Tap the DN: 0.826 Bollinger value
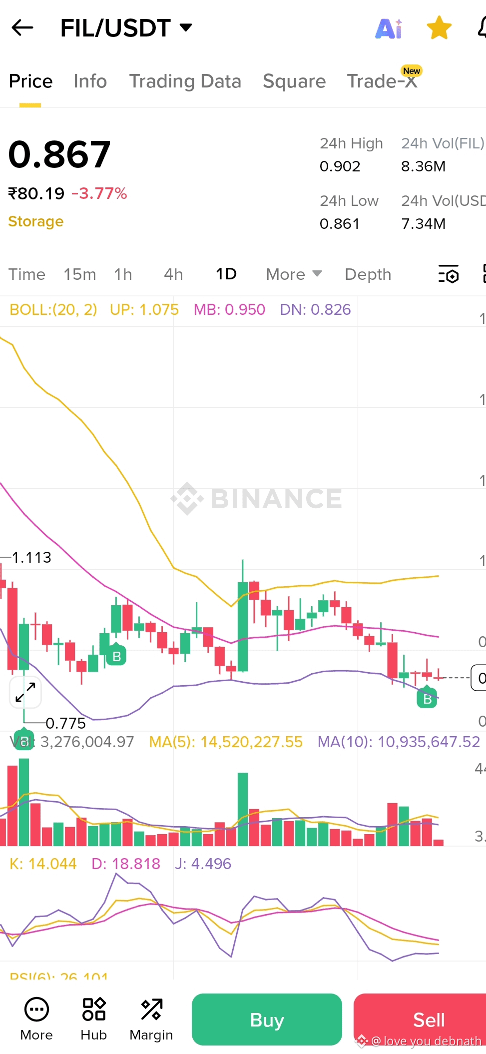This screenshot has height=1054, width=486. [x=315, y=310]
